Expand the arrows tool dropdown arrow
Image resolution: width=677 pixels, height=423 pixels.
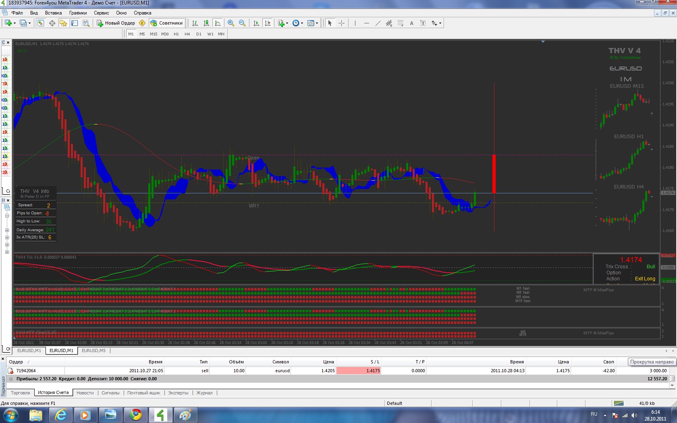[x=440, y=23]
